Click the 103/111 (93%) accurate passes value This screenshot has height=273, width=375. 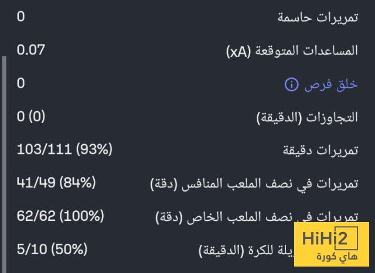(x=64, y=149)
